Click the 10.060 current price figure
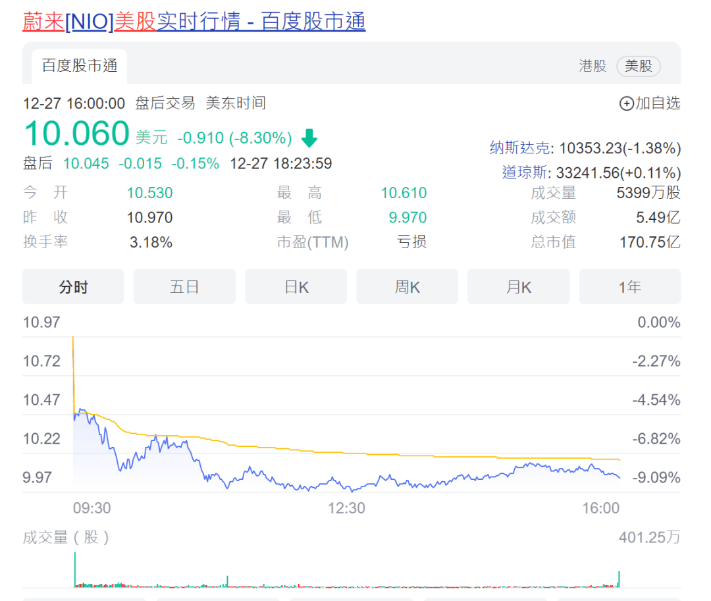Viewport: 711px width, 601px height. click(x=76, y=133)
